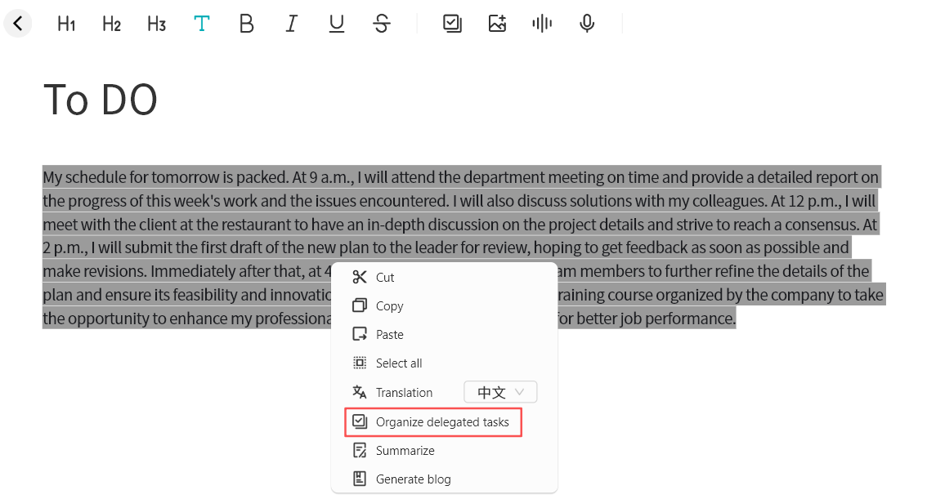936x499 pixels.
Task: Click Organize delegated tasks option
Action: [441, 422]
